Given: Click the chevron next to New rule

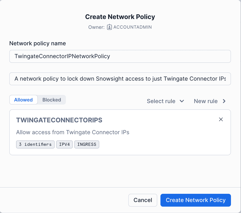Looking at the screenshot, I should pos(224,101).
